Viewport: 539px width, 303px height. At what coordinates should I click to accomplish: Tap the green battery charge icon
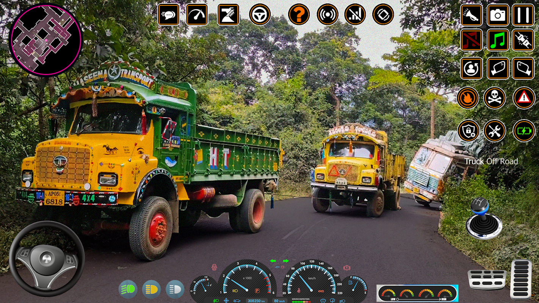[524, 131]
